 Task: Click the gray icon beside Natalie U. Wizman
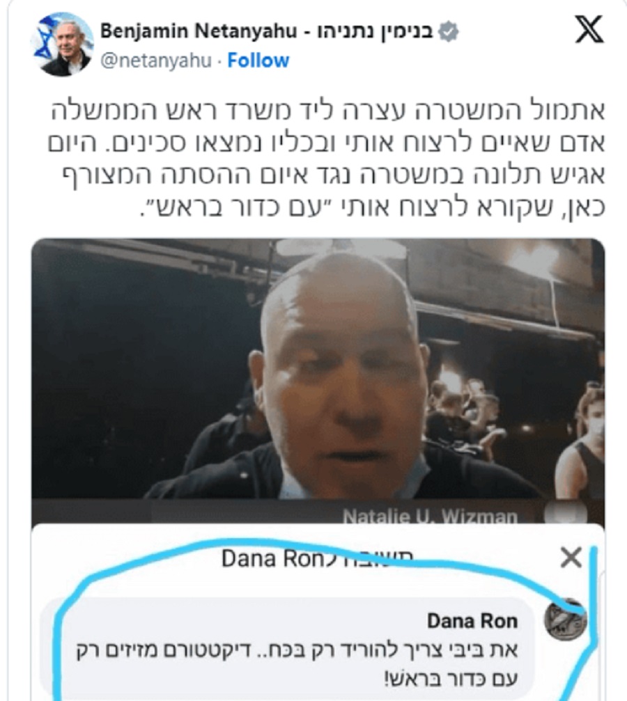pyautogui.click(x=566, y=513)
